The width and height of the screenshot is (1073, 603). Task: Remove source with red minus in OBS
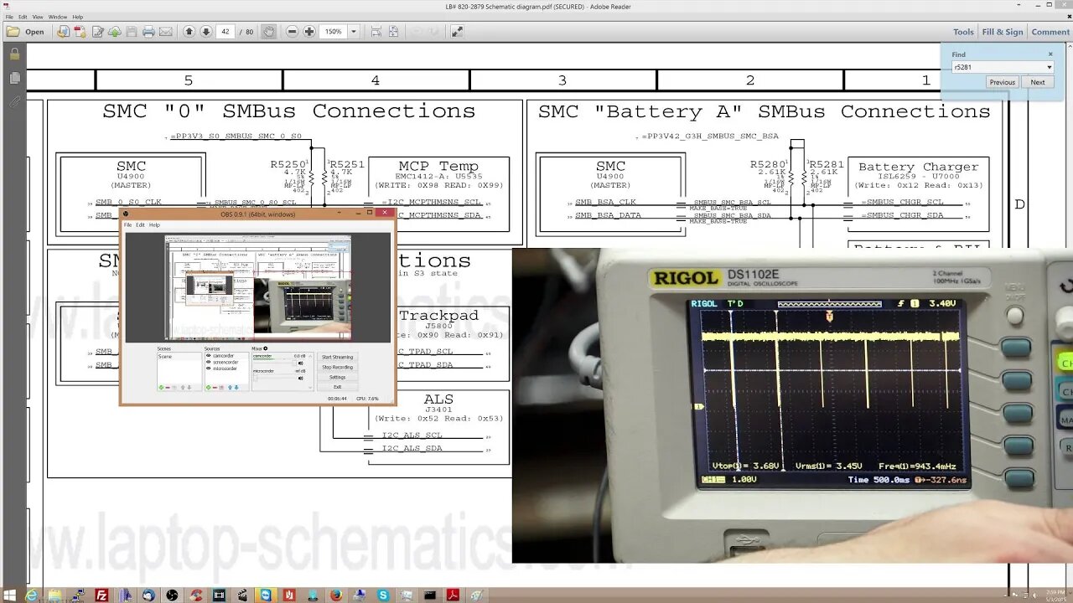[215, 387]
